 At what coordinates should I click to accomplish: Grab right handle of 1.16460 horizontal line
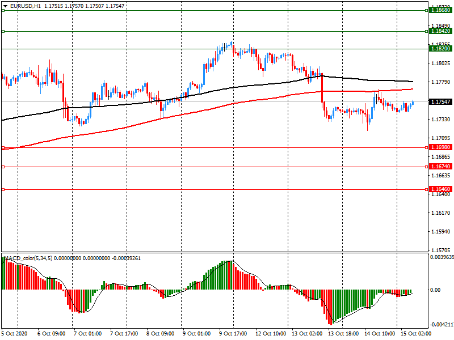point(427,190)
